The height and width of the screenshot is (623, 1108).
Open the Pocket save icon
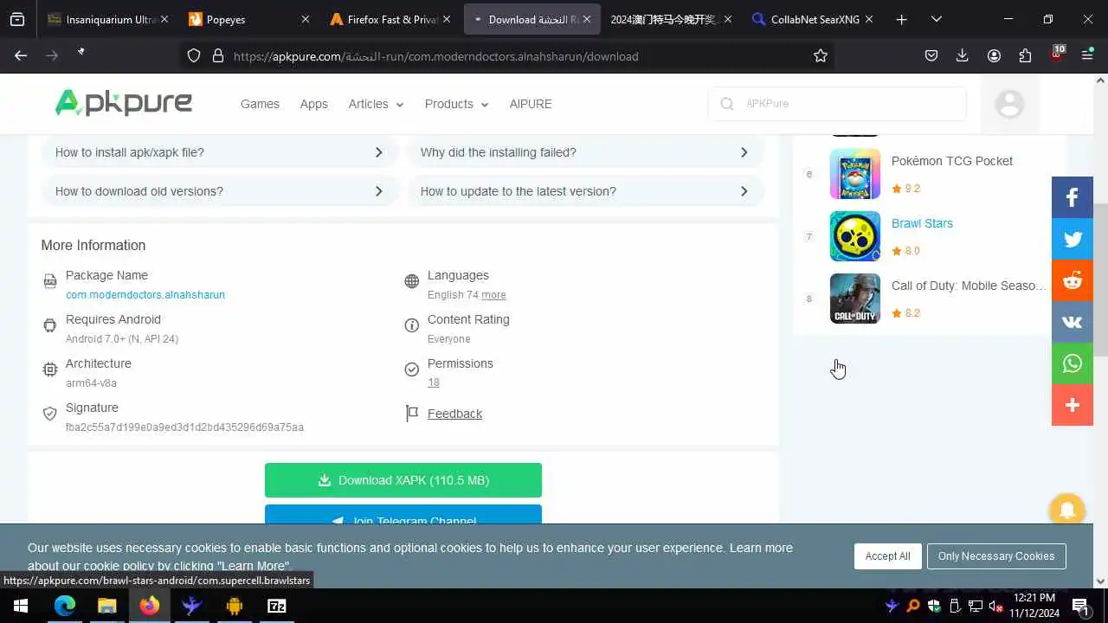931,55
